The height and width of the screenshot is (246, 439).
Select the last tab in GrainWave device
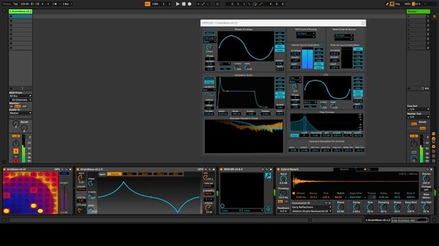(x=176, y=174)
